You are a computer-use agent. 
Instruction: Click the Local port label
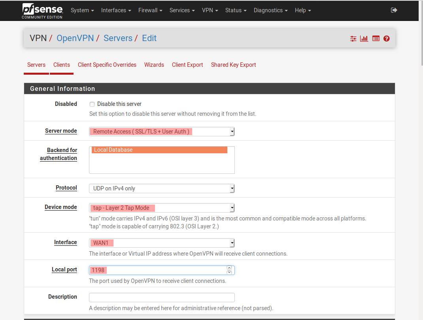point(64,269)
